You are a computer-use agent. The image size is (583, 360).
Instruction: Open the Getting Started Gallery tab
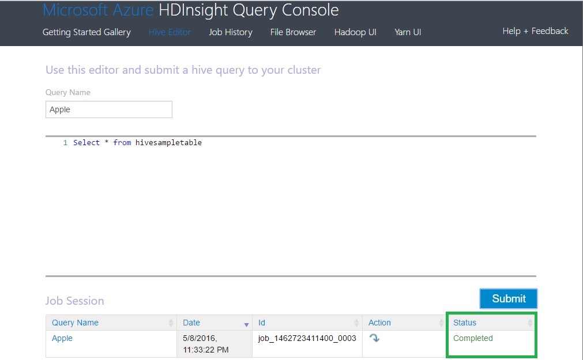(86, 32)
